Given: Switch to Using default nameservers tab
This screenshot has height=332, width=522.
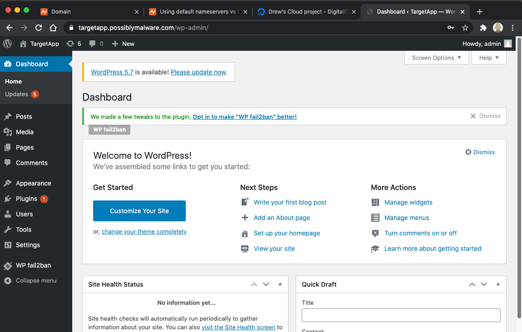Looking at the screenshot, I should click(198, 12).
